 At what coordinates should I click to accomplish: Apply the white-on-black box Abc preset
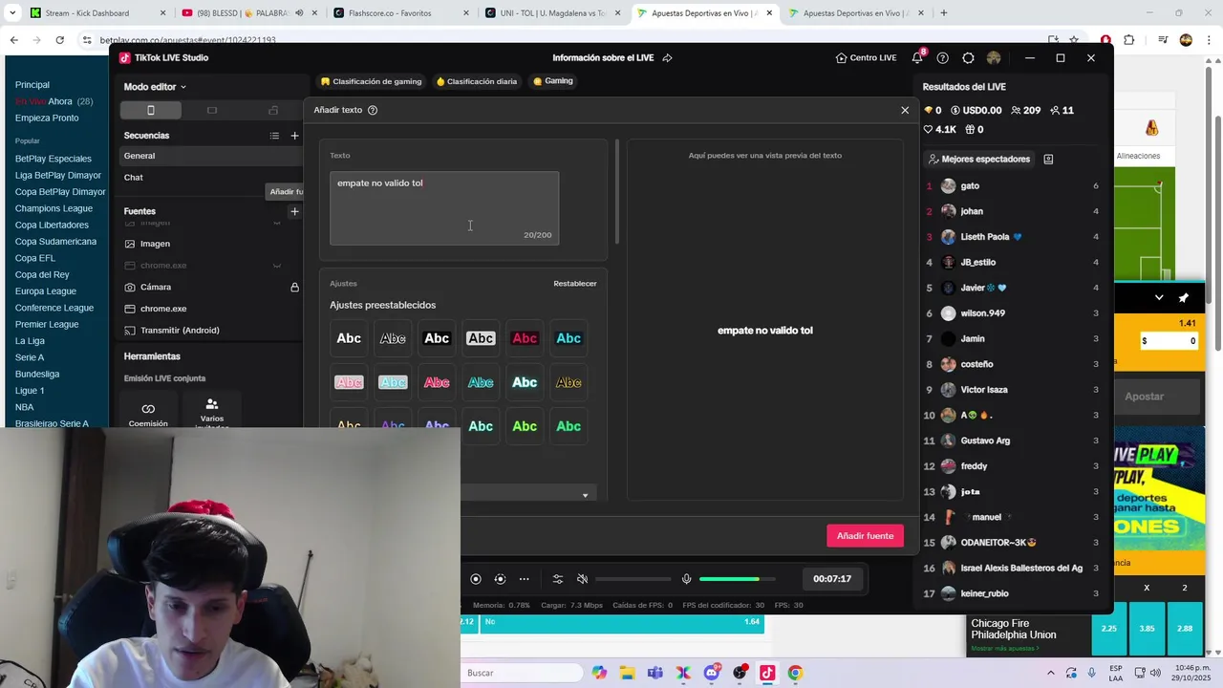pos(437,338)
